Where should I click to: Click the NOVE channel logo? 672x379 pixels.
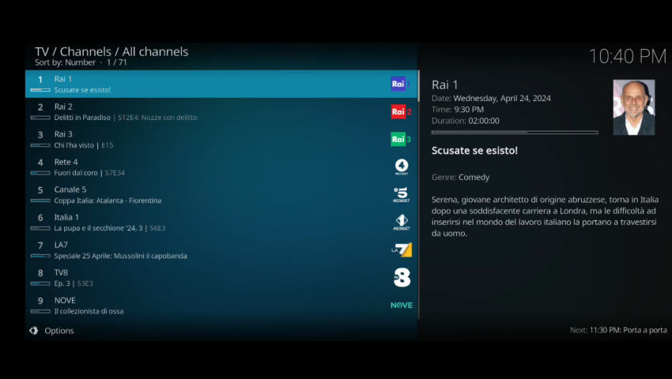[x=402, y=306]
